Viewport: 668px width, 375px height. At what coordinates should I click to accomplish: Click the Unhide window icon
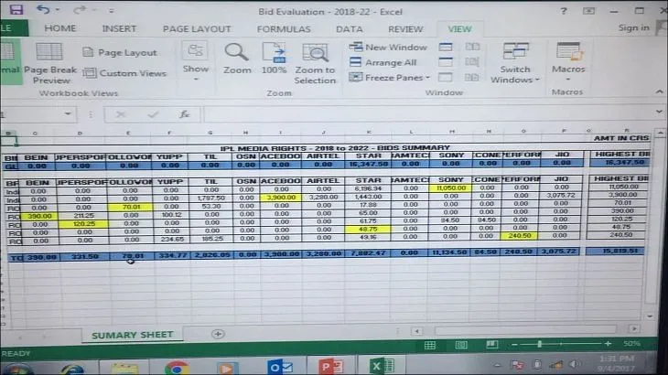click(446, 78)
